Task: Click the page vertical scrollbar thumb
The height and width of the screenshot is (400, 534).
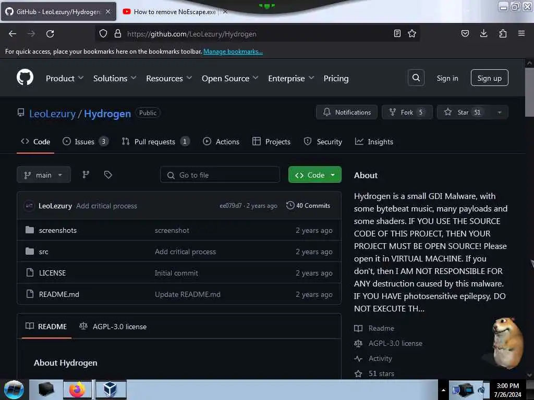Action: pos(530,92)
